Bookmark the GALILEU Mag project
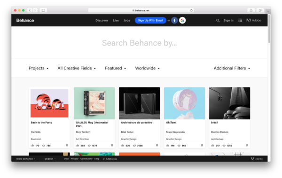Image resolution: width=282 pixels, height=178 pixels. pyautogui.click(x=112, y=145)
